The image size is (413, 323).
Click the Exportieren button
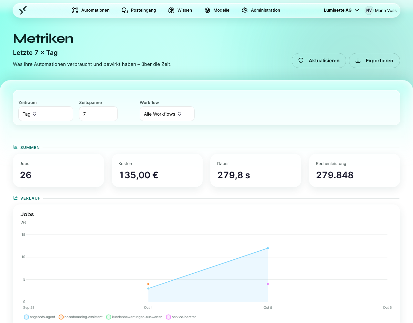(x=374, y=60)
